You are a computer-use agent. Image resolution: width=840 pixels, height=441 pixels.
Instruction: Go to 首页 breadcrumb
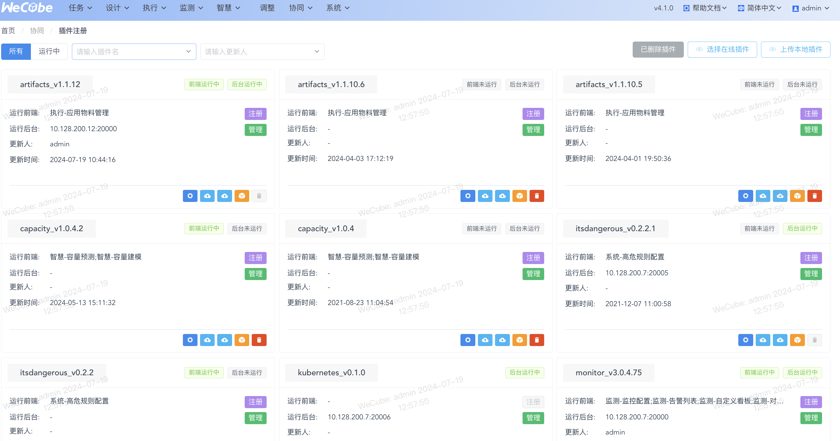pyautogui.click(x=8, y=31)
